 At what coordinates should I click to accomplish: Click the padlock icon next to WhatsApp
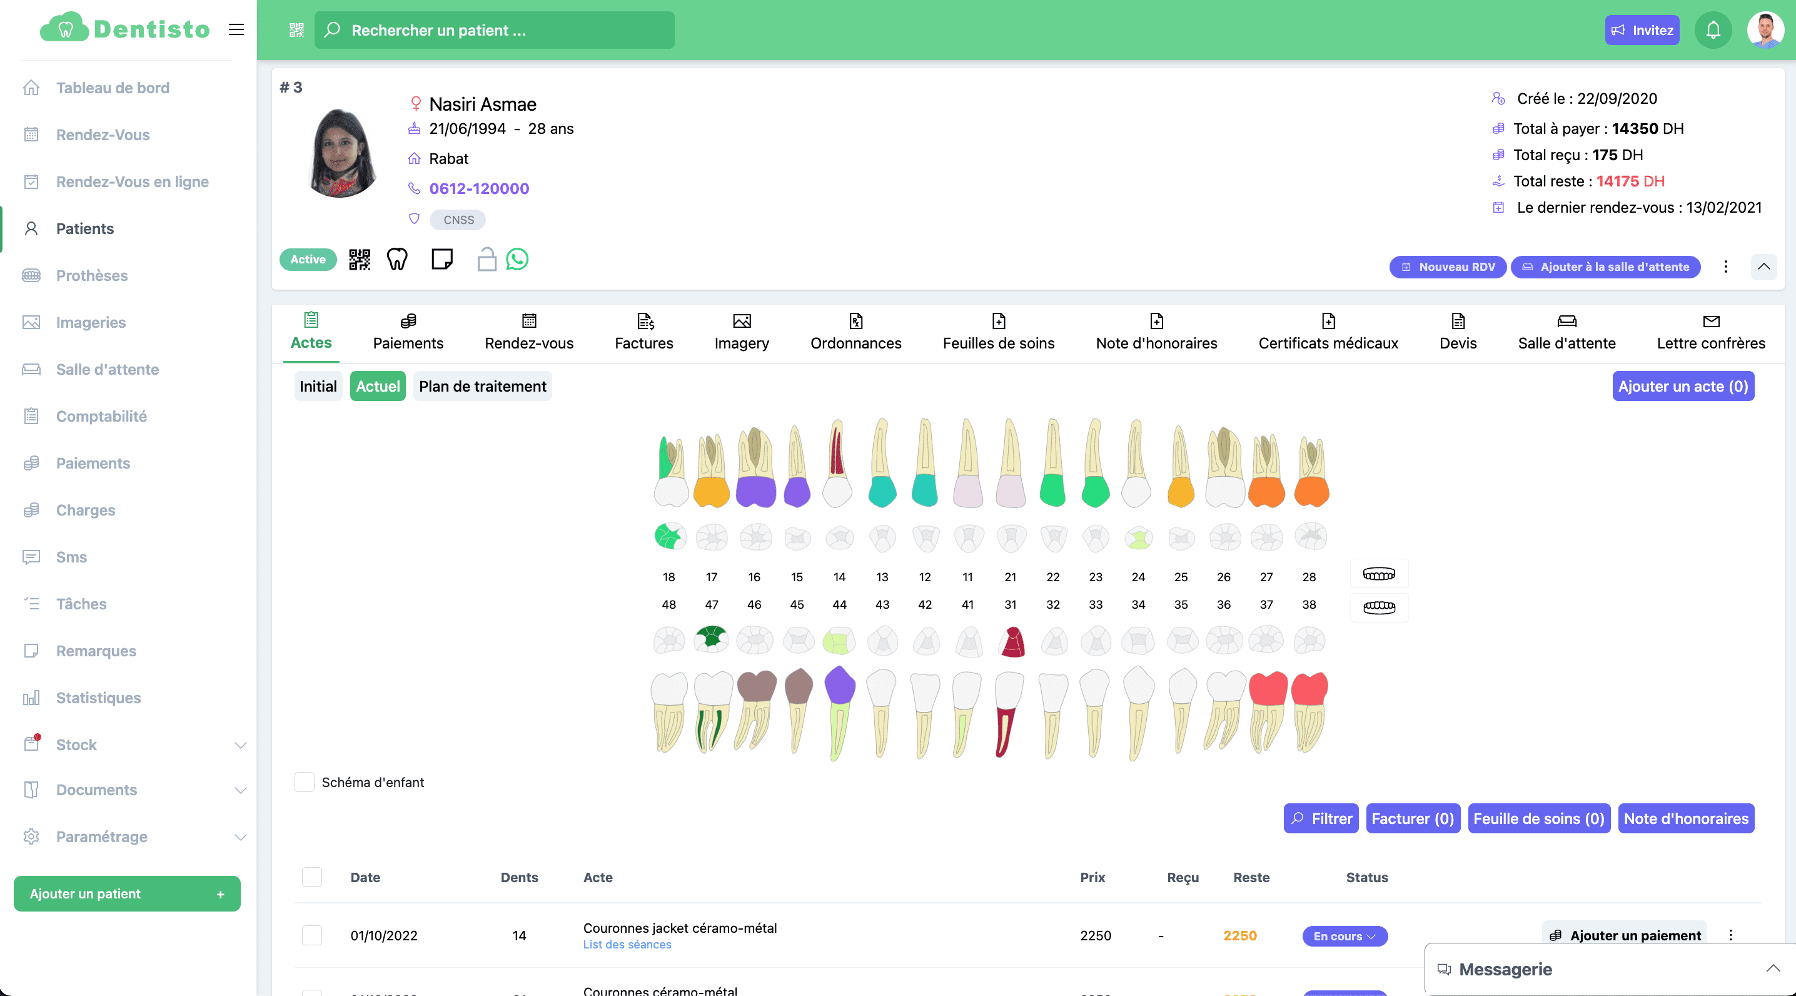(x=486, y=260)
